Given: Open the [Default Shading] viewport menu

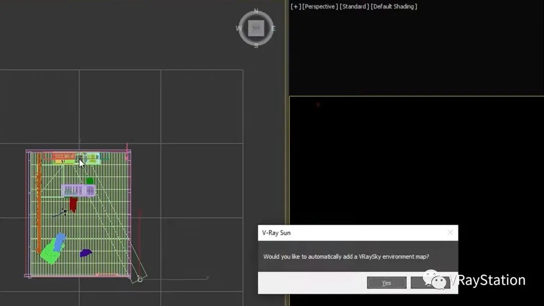Looking at the screenshot, I should coord(394,6).
